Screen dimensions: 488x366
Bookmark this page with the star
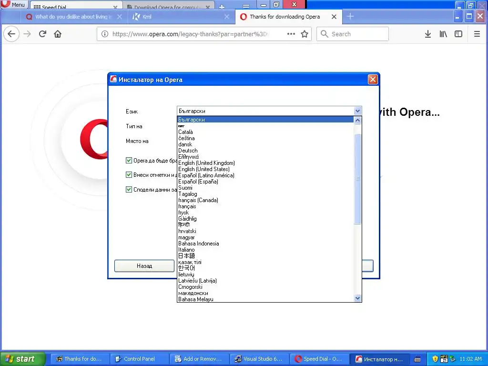coord(305,34)
